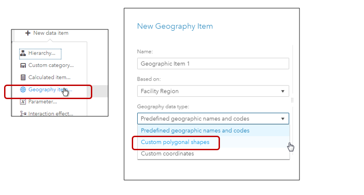This screenshot has height=195, width=364.
Task: Click the dotted resize grip beside dialog
Action: pos(292,100)
